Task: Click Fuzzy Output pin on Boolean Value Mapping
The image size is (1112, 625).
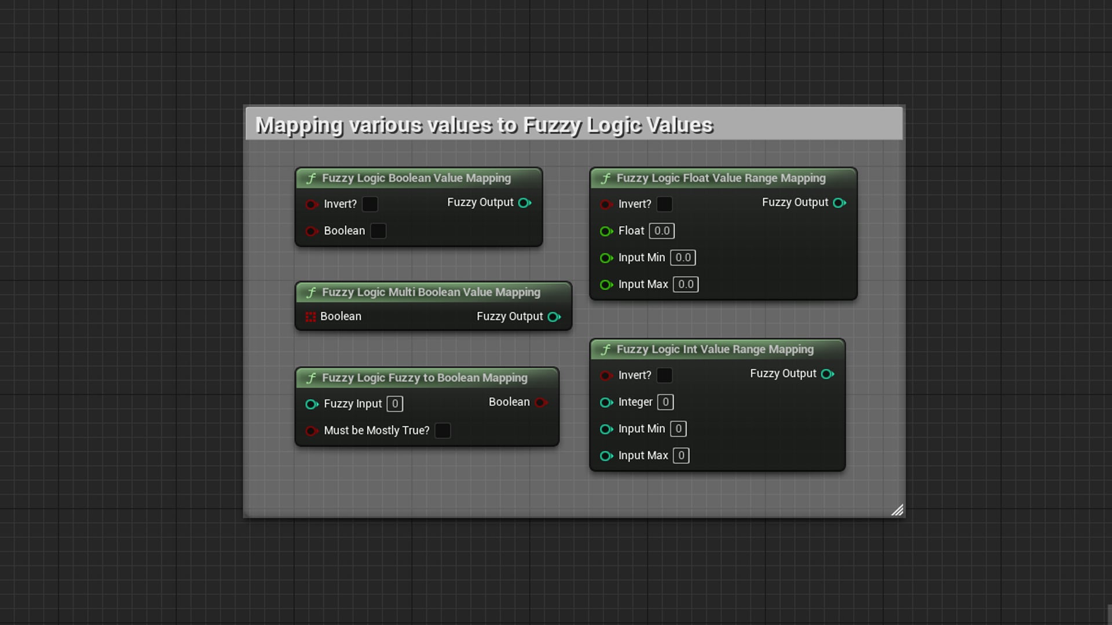Action: 525,203
